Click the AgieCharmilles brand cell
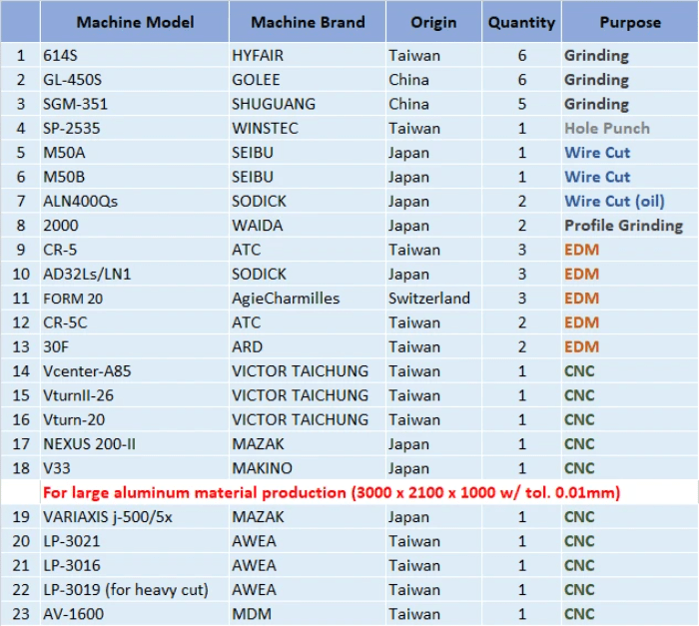 [x=308, y=299]
